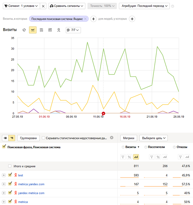193x205 pixels.
Task: Expand the metrica.yandex.com row
Action: 4,184
